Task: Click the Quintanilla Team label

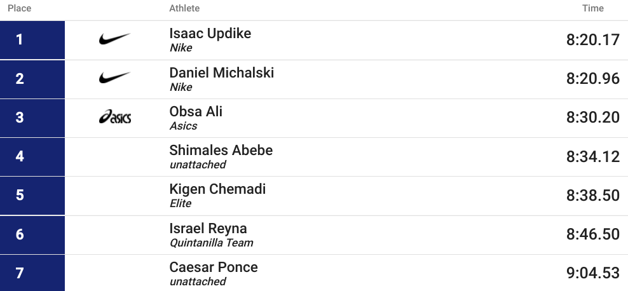Action: click(x=212, y=243)
